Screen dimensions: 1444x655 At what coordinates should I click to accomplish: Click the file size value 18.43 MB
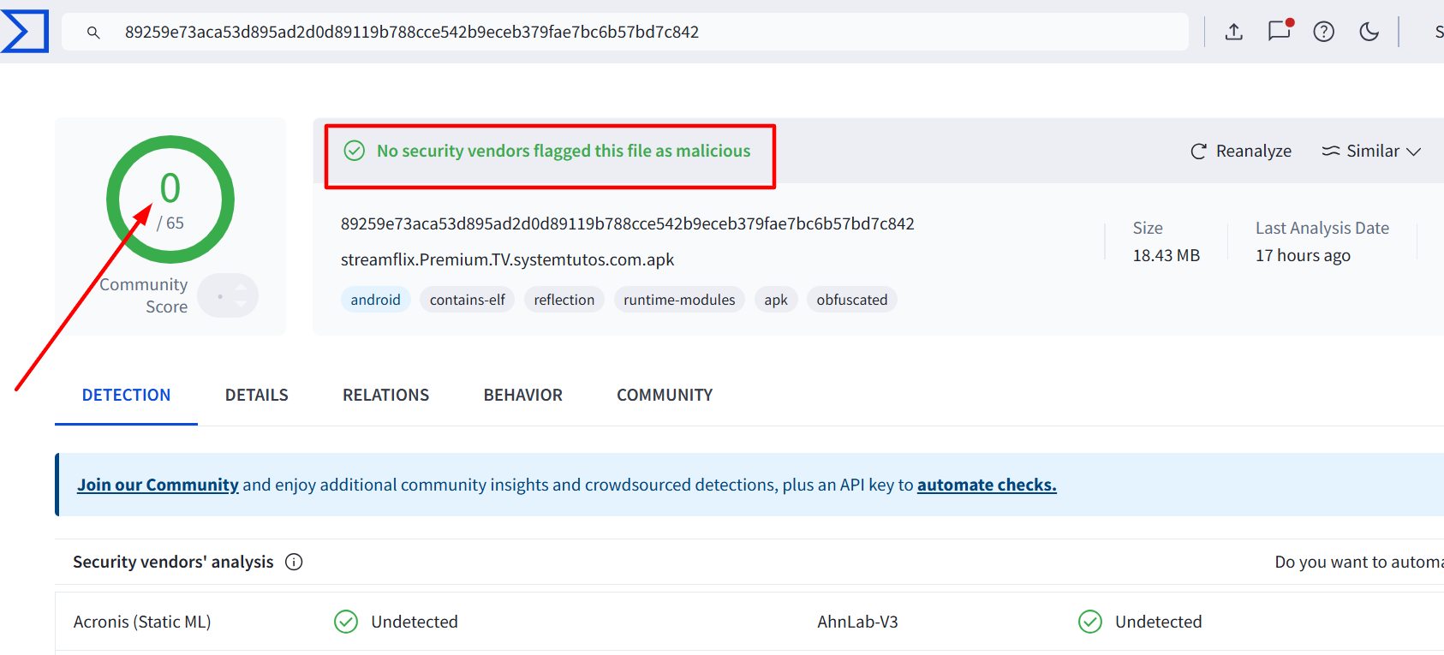(1167, 255)
